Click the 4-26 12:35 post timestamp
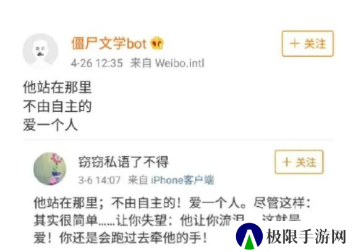 [x=97, y=63]
